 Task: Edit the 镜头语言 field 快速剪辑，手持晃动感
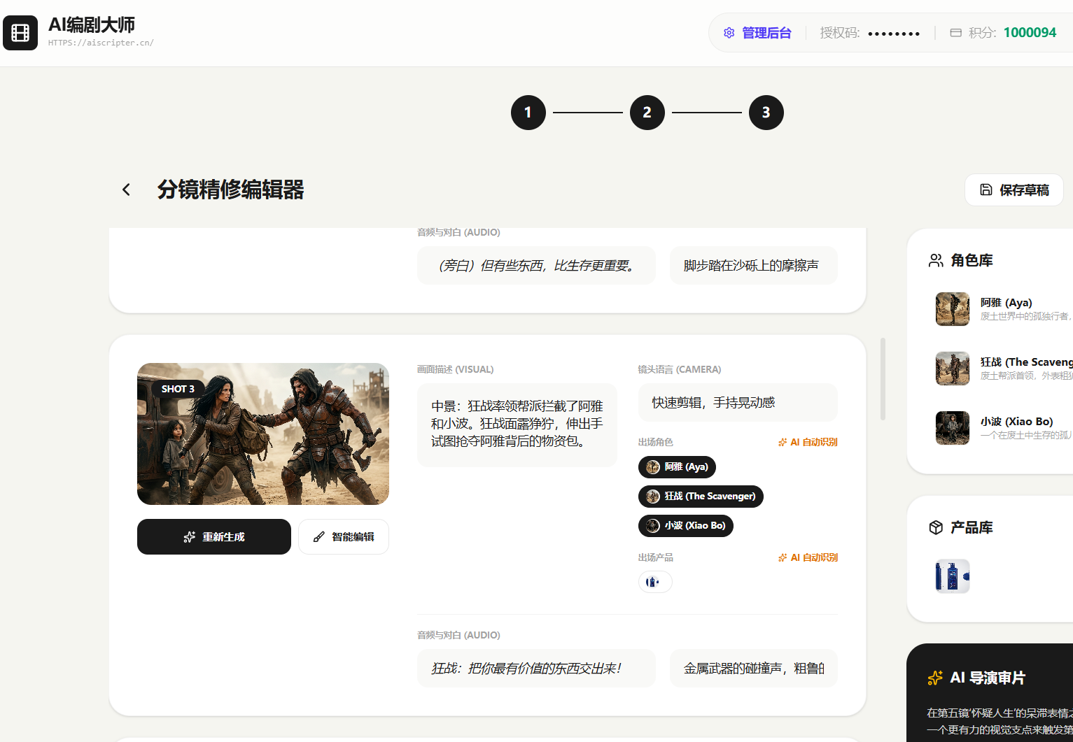pos(738,403)
